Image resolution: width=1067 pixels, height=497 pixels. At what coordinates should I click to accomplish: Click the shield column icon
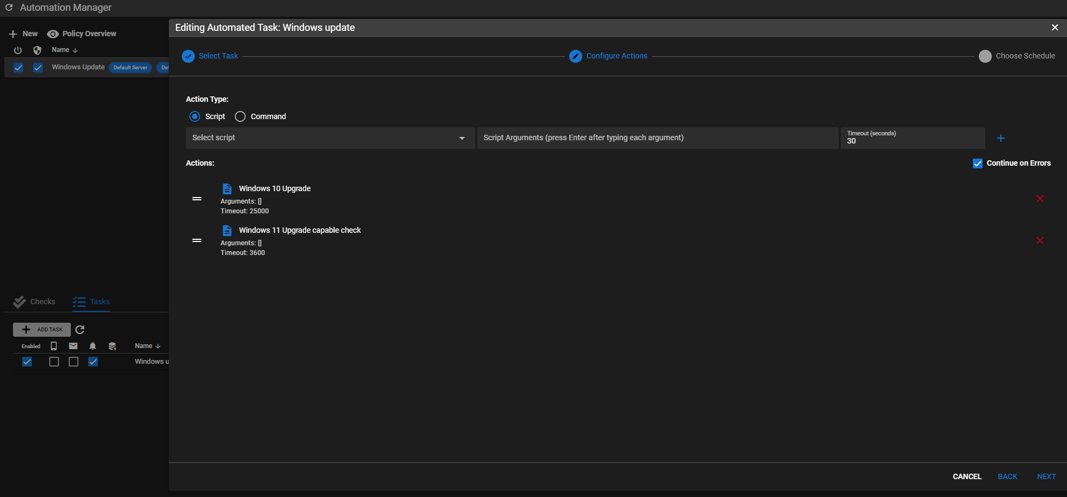click(x=37, y=50)
